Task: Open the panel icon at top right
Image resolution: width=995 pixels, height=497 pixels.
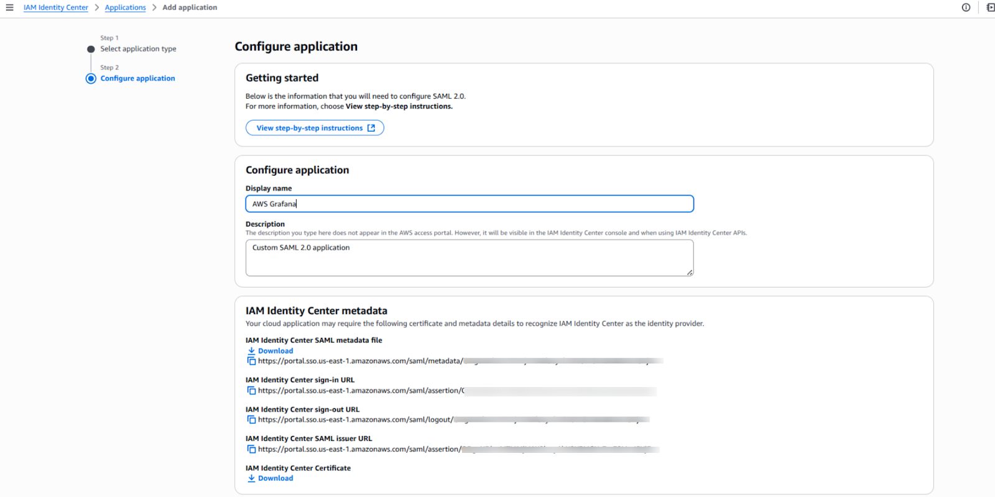Action: 990,7
